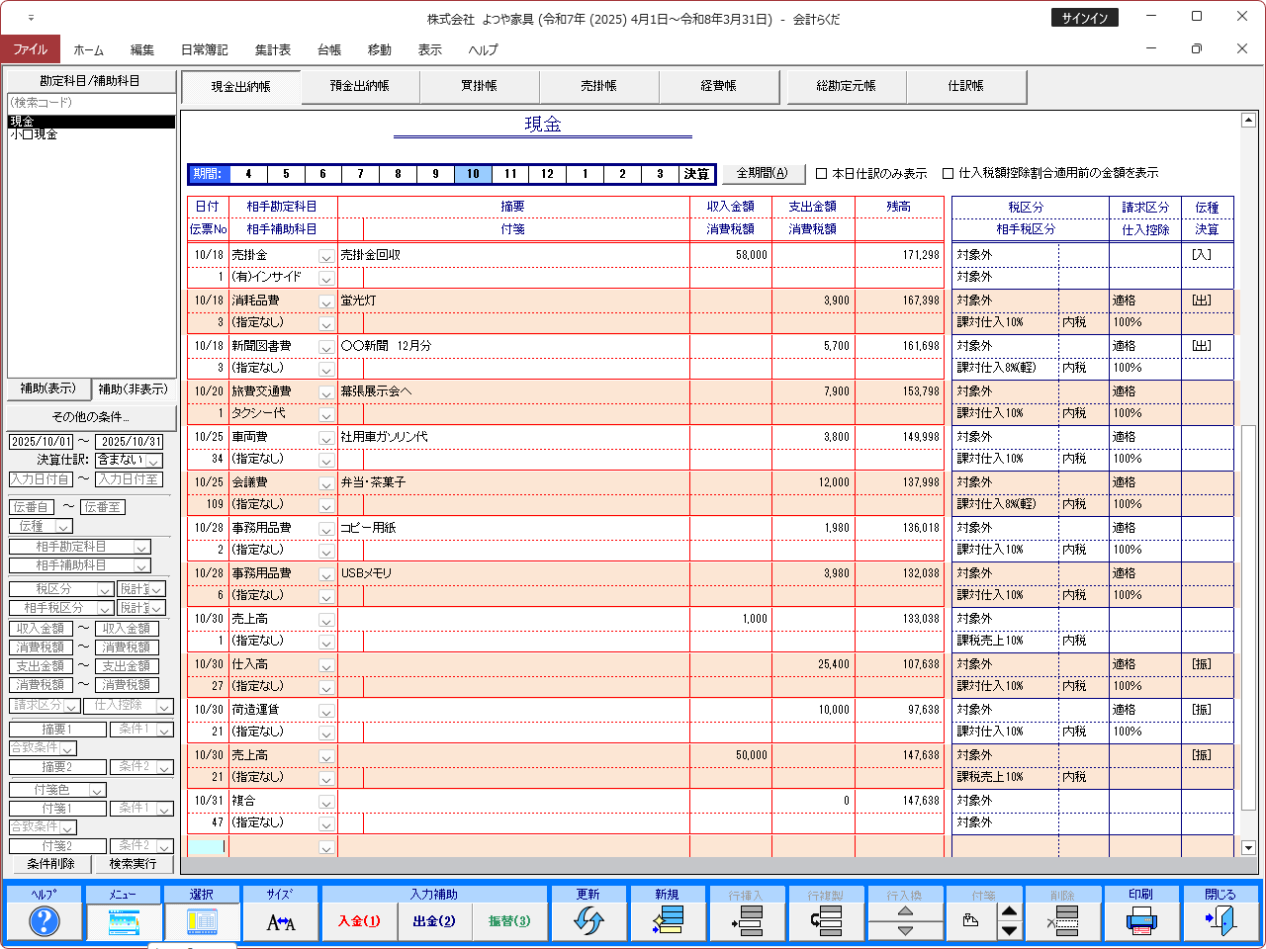The width and height of the screenshot is (1266, 949).
Task: Open the dropdown arrow beside 旅費交通費
Action: coord(325,392)
